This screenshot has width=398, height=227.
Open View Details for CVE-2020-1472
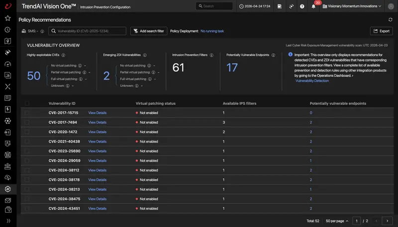97,132
